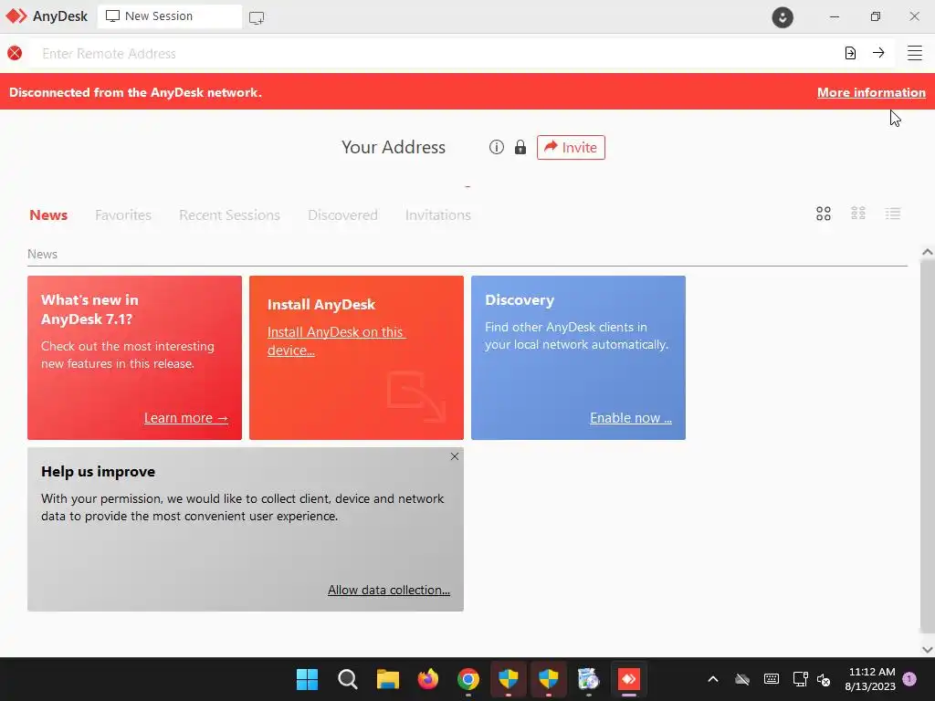The image size is (935, 701).
Task: Open a new session tab with plus icon
Action: point(257,18)
